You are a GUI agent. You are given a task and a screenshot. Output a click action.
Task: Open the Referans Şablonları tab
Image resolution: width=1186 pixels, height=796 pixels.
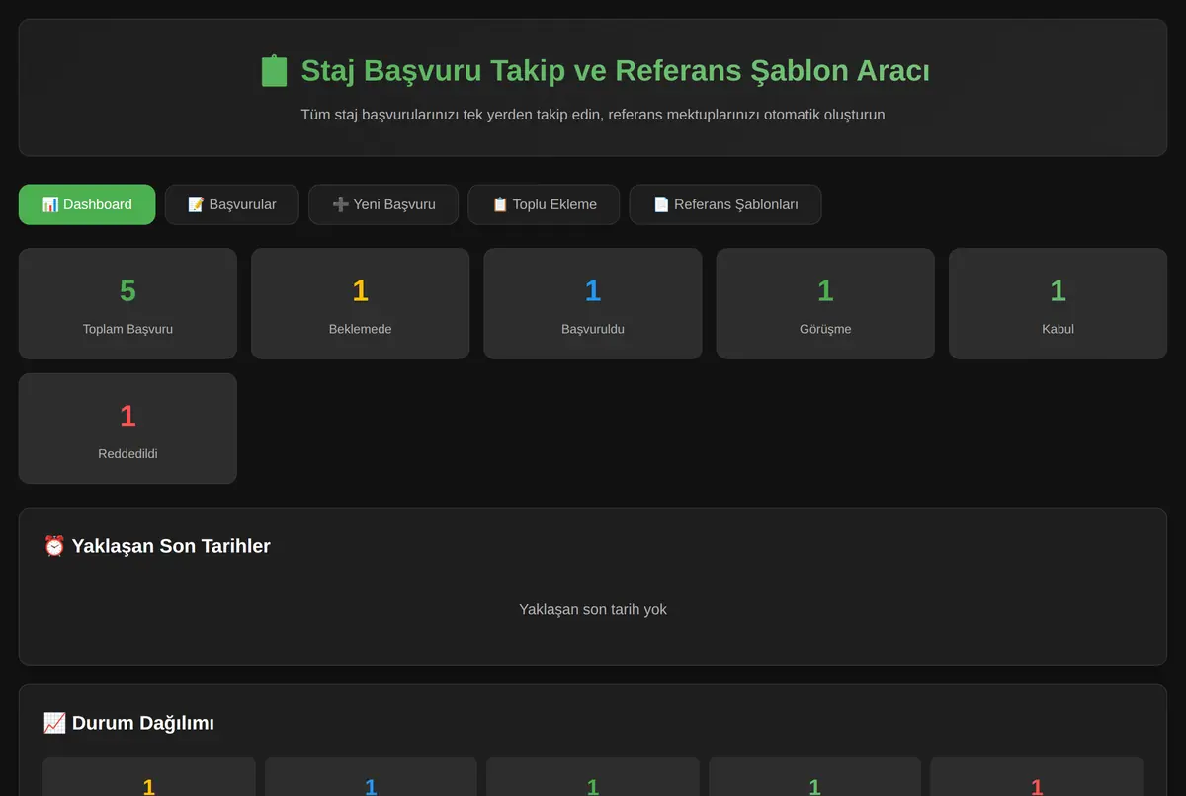725,204
